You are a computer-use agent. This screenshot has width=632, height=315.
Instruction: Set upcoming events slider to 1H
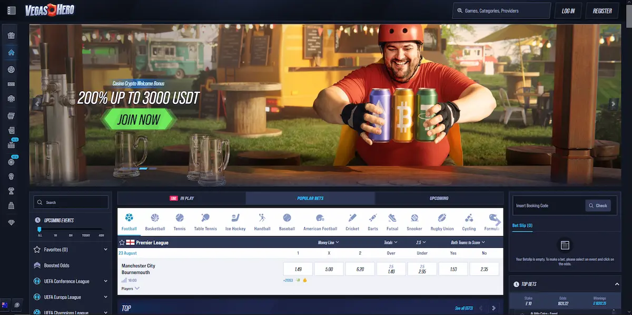pos(55,235)
